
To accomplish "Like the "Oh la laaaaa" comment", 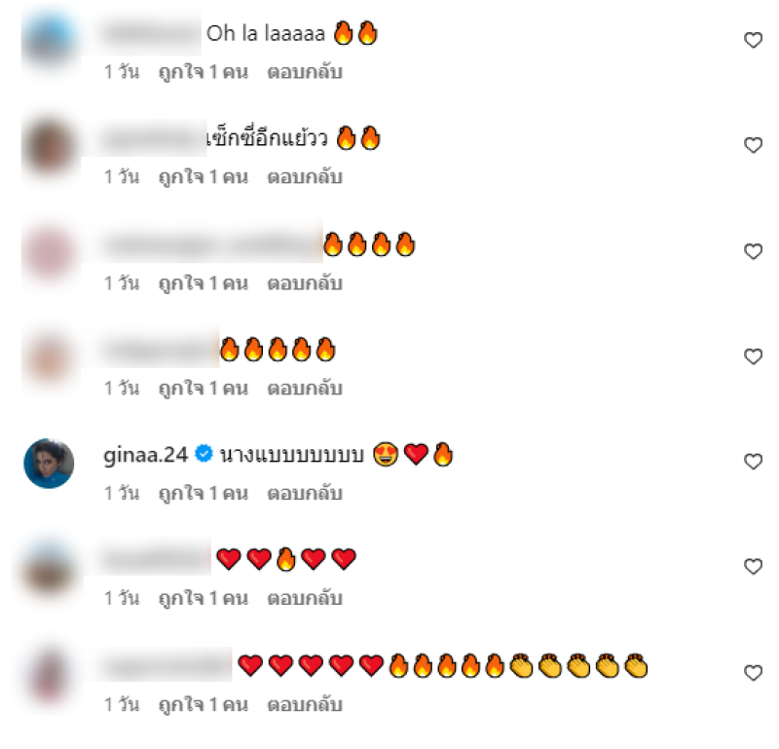I will tap(753, 40).
